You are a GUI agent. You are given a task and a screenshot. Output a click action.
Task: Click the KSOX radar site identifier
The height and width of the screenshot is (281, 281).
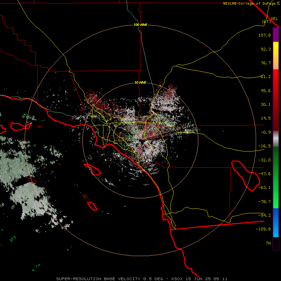point(177,279)
